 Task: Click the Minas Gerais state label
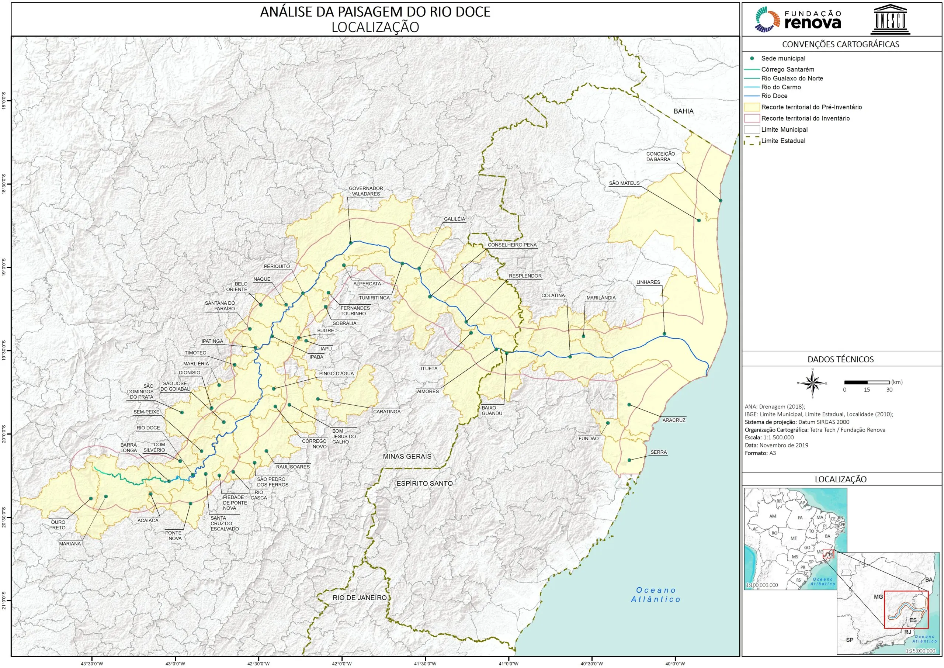tap(407, 456)
